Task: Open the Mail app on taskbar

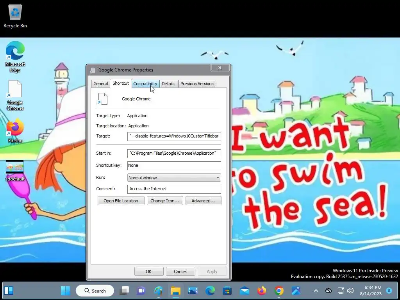Action: (245, 291)
